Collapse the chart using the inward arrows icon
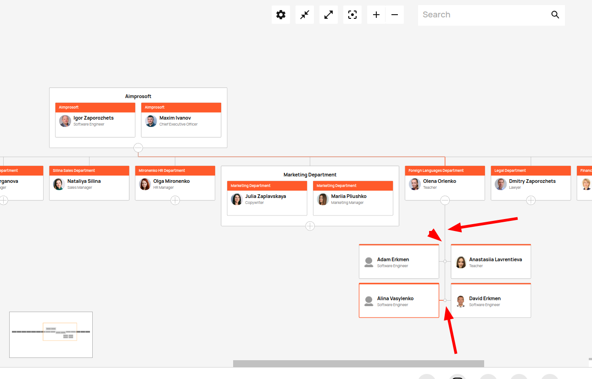The image size is (592, 379). pos(304,14)
